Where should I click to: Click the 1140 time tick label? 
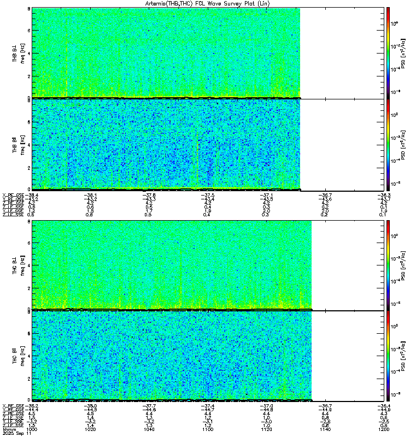325,429
